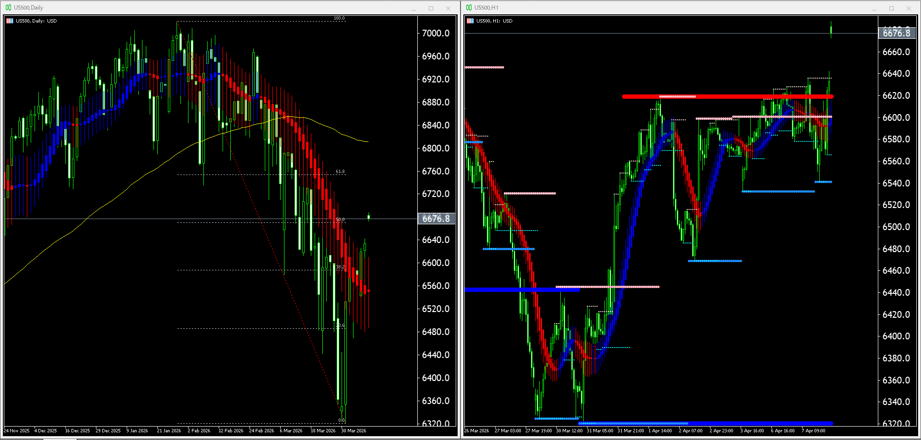Click 6460.0 on the H1 price scale

(896, 270)
